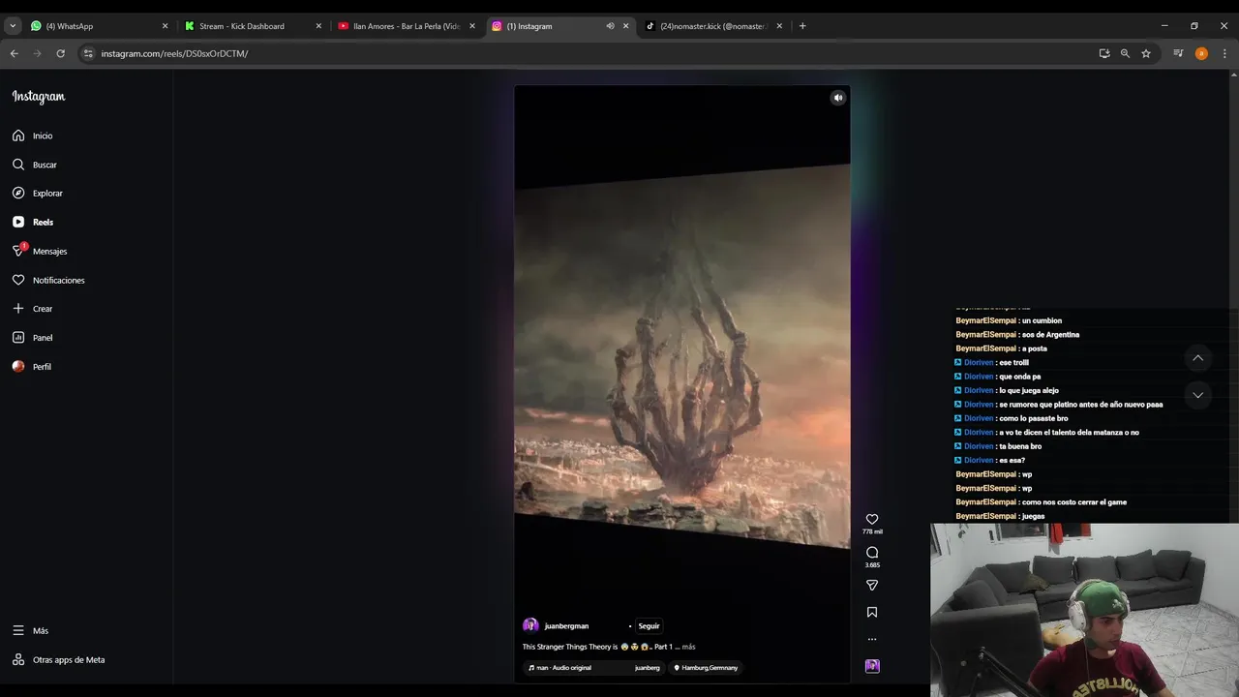This screenshot has width=1239, height=697.
Task: Go back in browser history
Action: point(14,53)
